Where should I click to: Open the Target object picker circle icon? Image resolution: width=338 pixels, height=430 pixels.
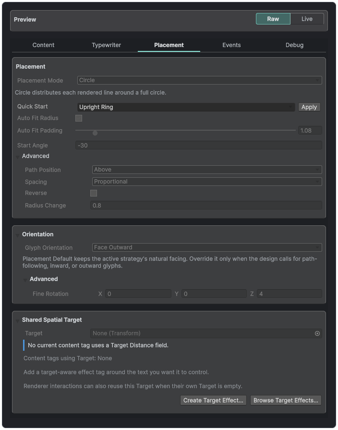point(317,333)
